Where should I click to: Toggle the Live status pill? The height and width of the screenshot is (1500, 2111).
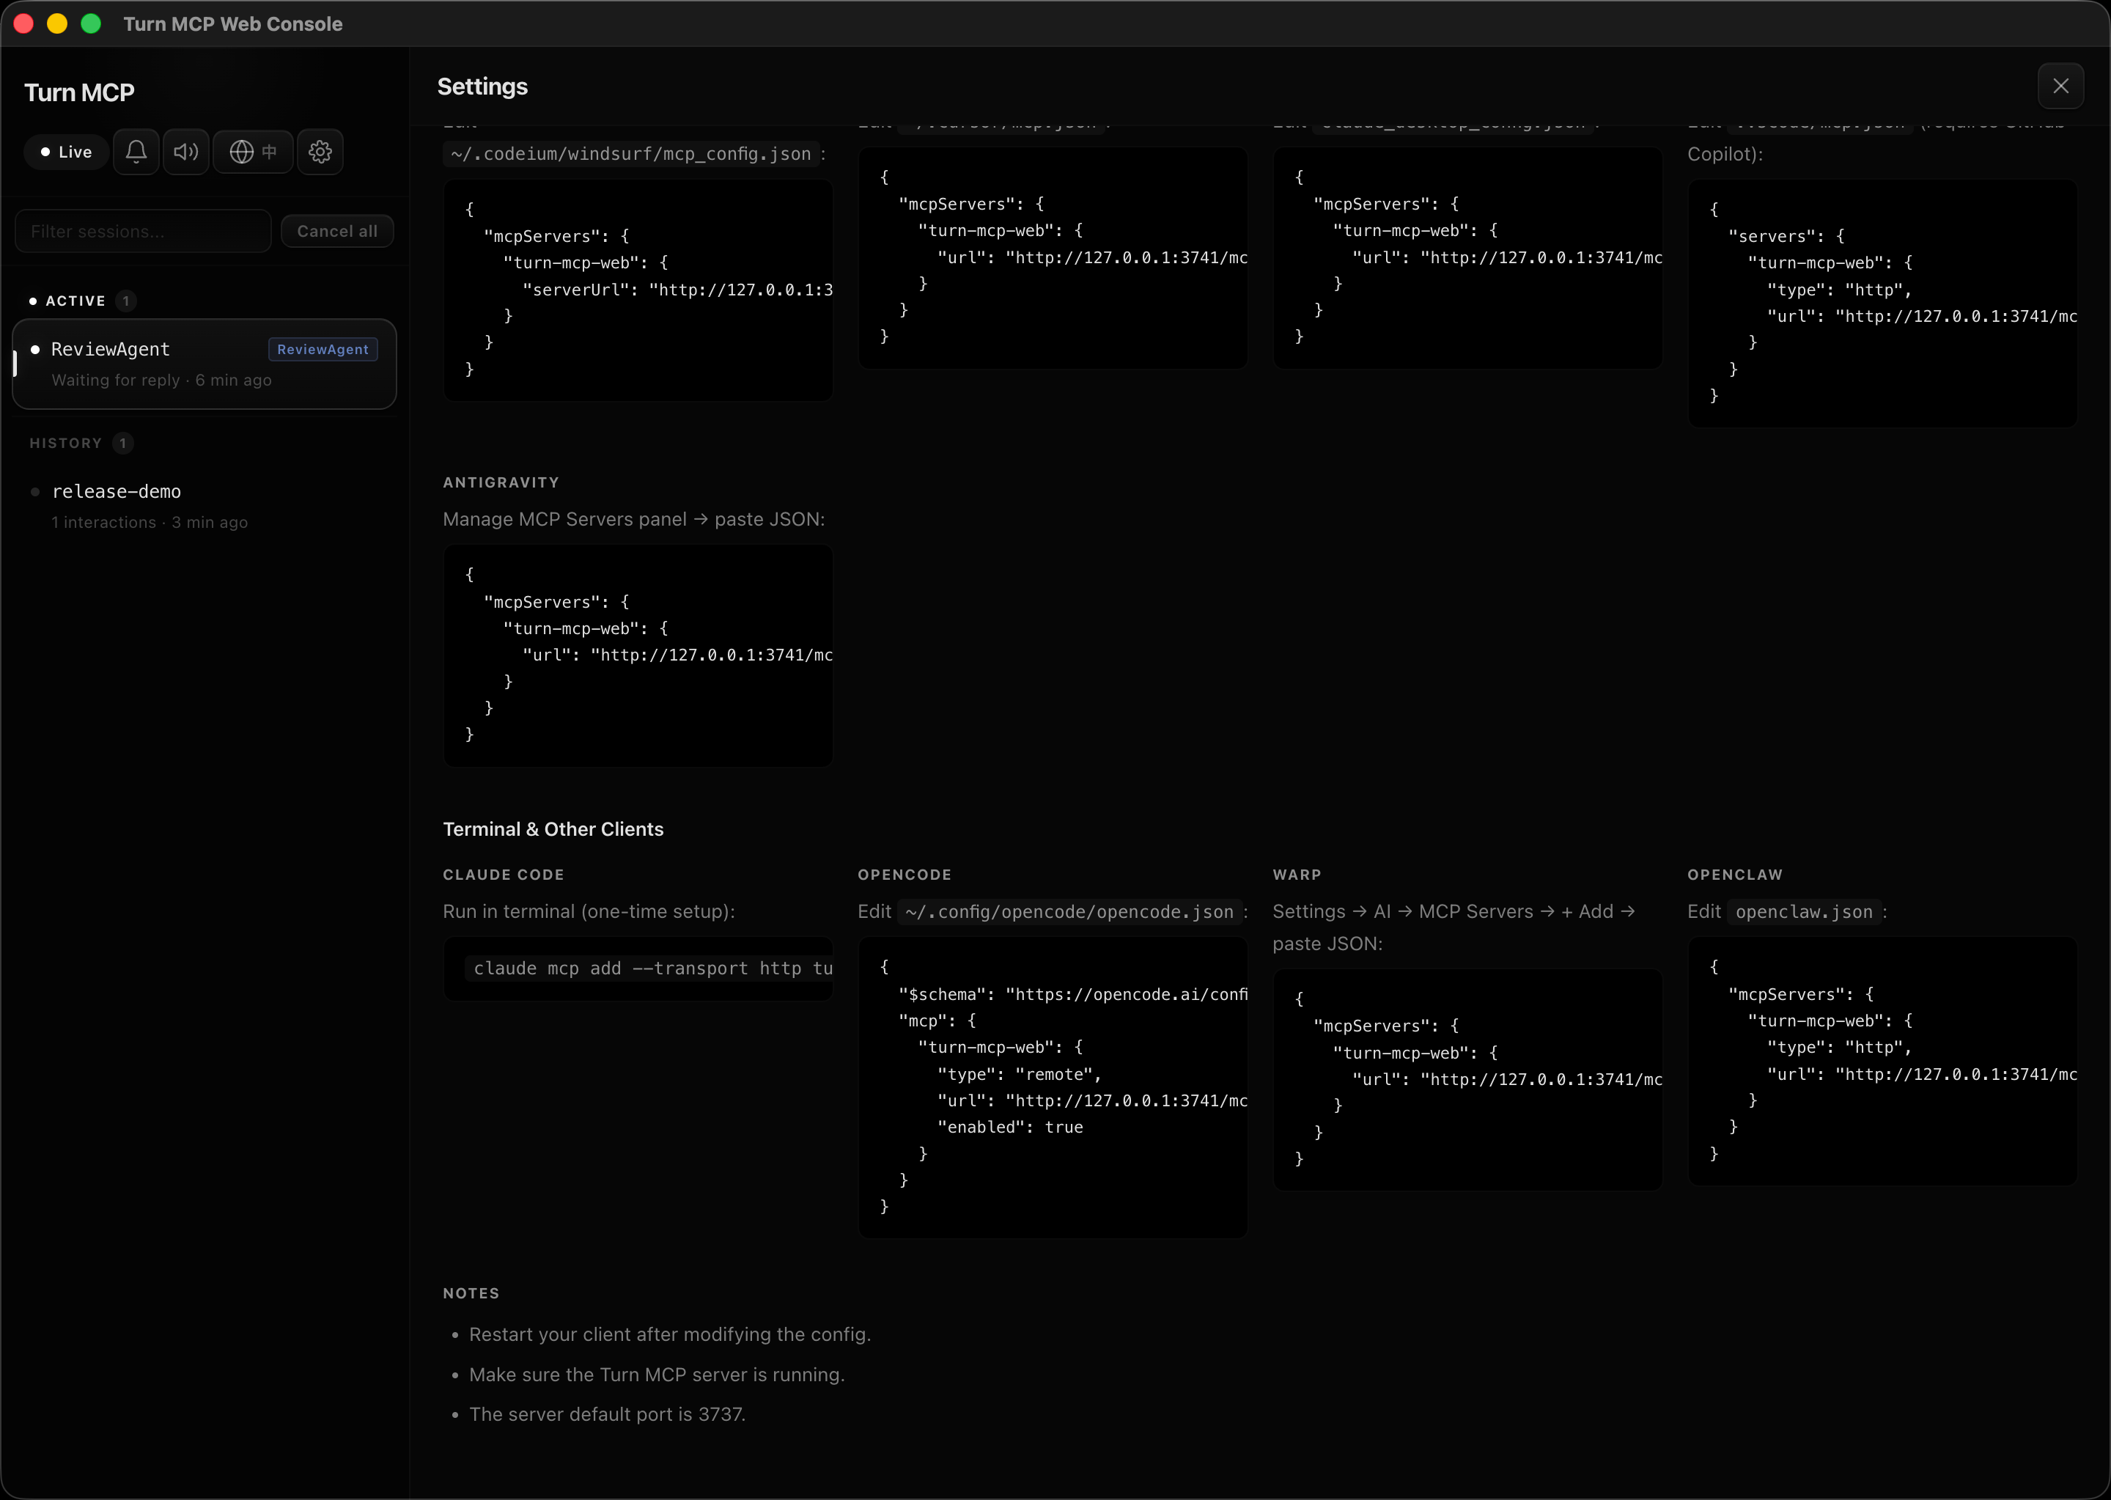point(67,152)
